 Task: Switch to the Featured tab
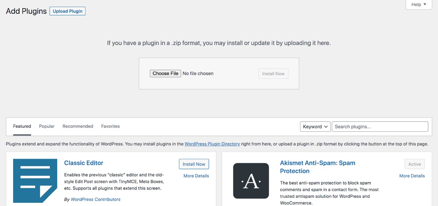[22, 126]
